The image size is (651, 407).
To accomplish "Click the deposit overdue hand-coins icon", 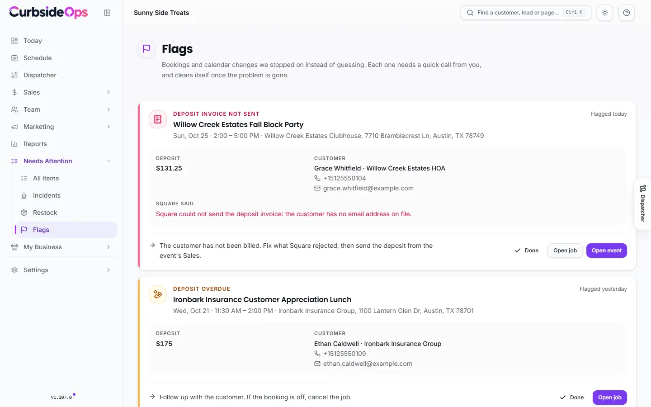I will tap(158, 294).
